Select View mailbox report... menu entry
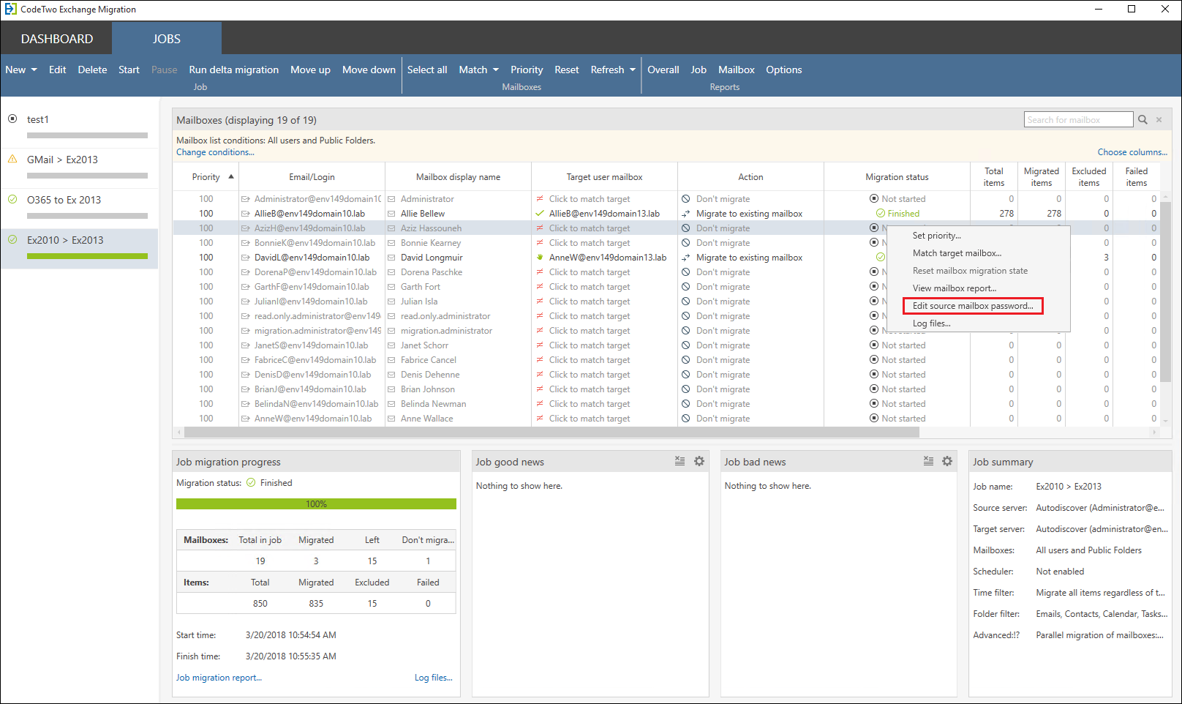The width and height of the screenshot is (1182, 704). (979, 288)
